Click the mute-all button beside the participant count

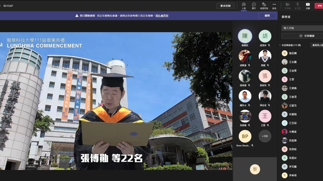(x=317, y=45)
